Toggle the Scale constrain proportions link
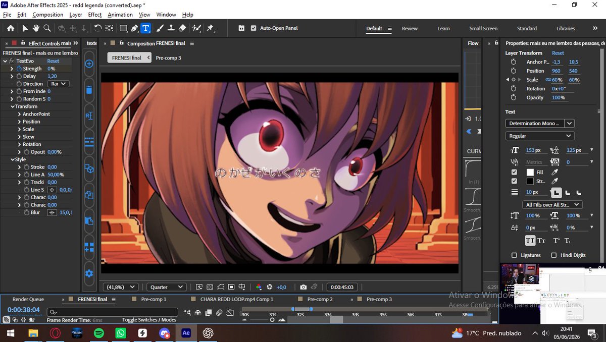606x342 pixels. pyautogui.click(x=548, y=80)
